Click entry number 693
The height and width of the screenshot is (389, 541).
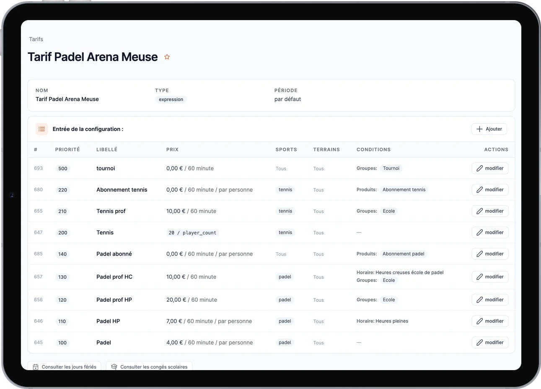click(x=39, y=168)
